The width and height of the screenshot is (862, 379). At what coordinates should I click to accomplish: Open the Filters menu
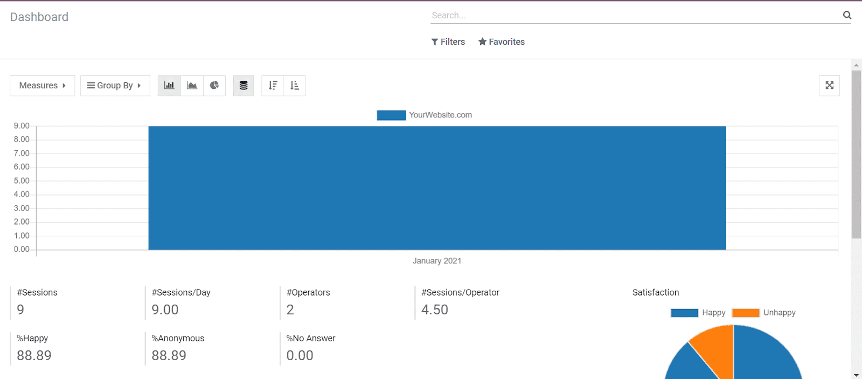coord(448,42)
